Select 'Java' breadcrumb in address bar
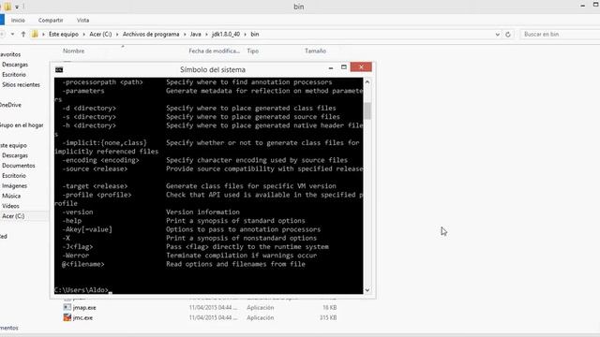The height and width of the screenshot is (337, 600). pos(196,35)
